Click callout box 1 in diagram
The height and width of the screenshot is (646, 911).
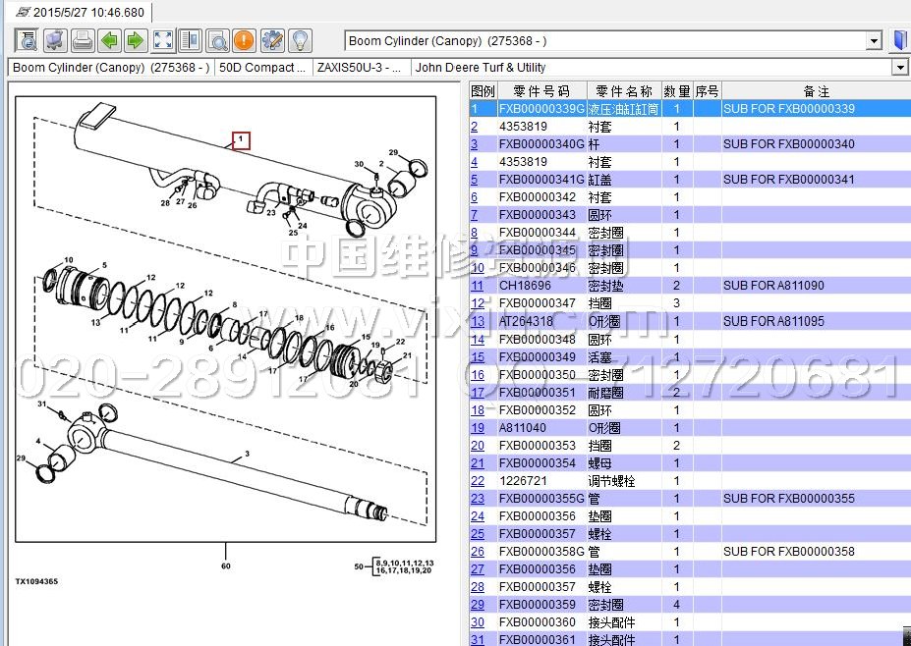click(240, 140)
